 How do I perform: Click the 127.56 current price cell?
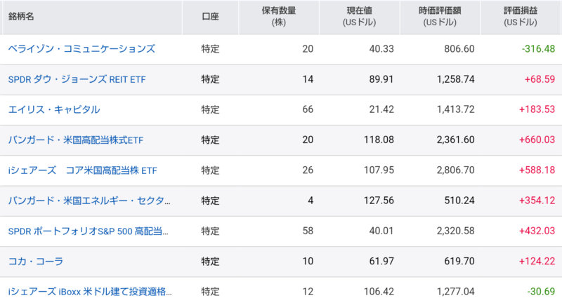(x=379, y=201)
